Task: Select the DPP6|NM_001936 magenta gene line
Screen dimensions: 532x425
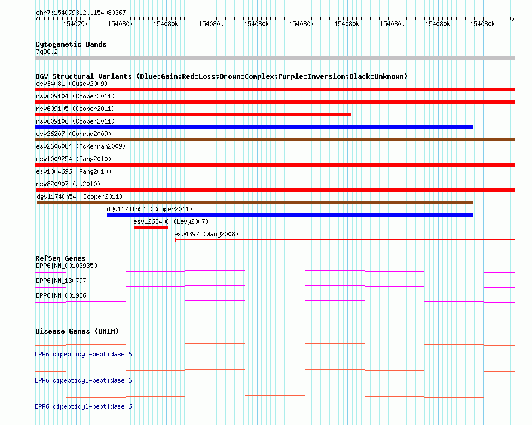Action: pyautogui.click(x=275, y=301)
